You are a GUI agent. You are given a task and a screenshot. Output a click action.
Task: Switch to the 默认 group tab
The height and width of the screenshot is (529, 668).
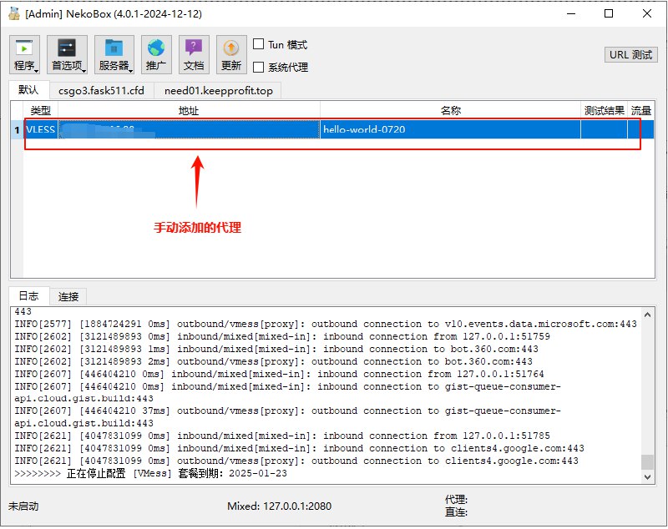coord(28,90)
